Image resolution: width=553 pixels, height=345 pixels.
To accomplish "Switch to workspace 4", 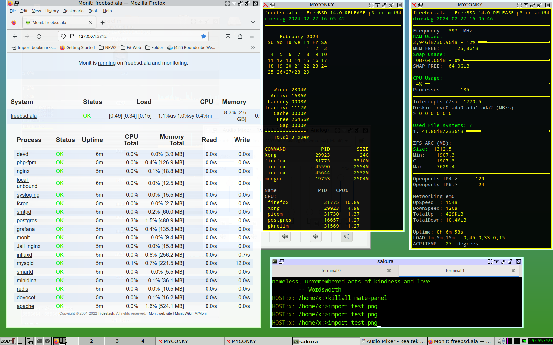I will pos(143,341).
